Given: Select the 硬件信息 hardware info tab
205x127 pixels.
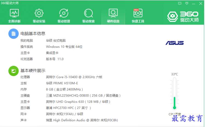Looking at the screenshot, I should coord(113,16).
